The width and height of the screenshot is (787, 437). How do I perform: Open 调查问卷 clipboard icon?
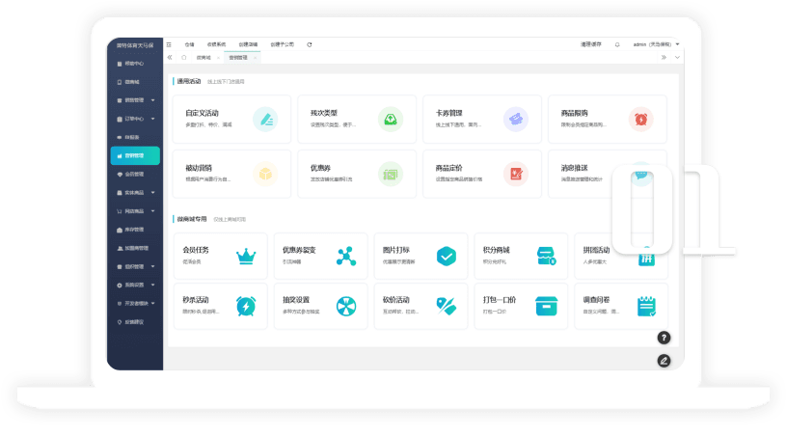click(646, 306)
